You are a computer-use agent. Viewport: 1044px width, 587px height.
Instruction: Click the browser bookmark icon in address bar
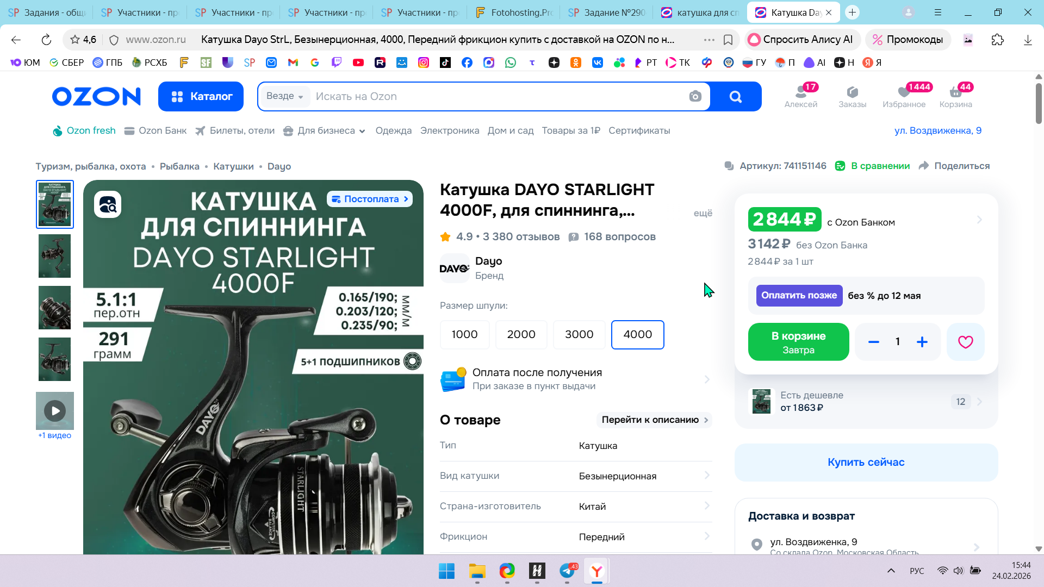(x=728, y=40)
